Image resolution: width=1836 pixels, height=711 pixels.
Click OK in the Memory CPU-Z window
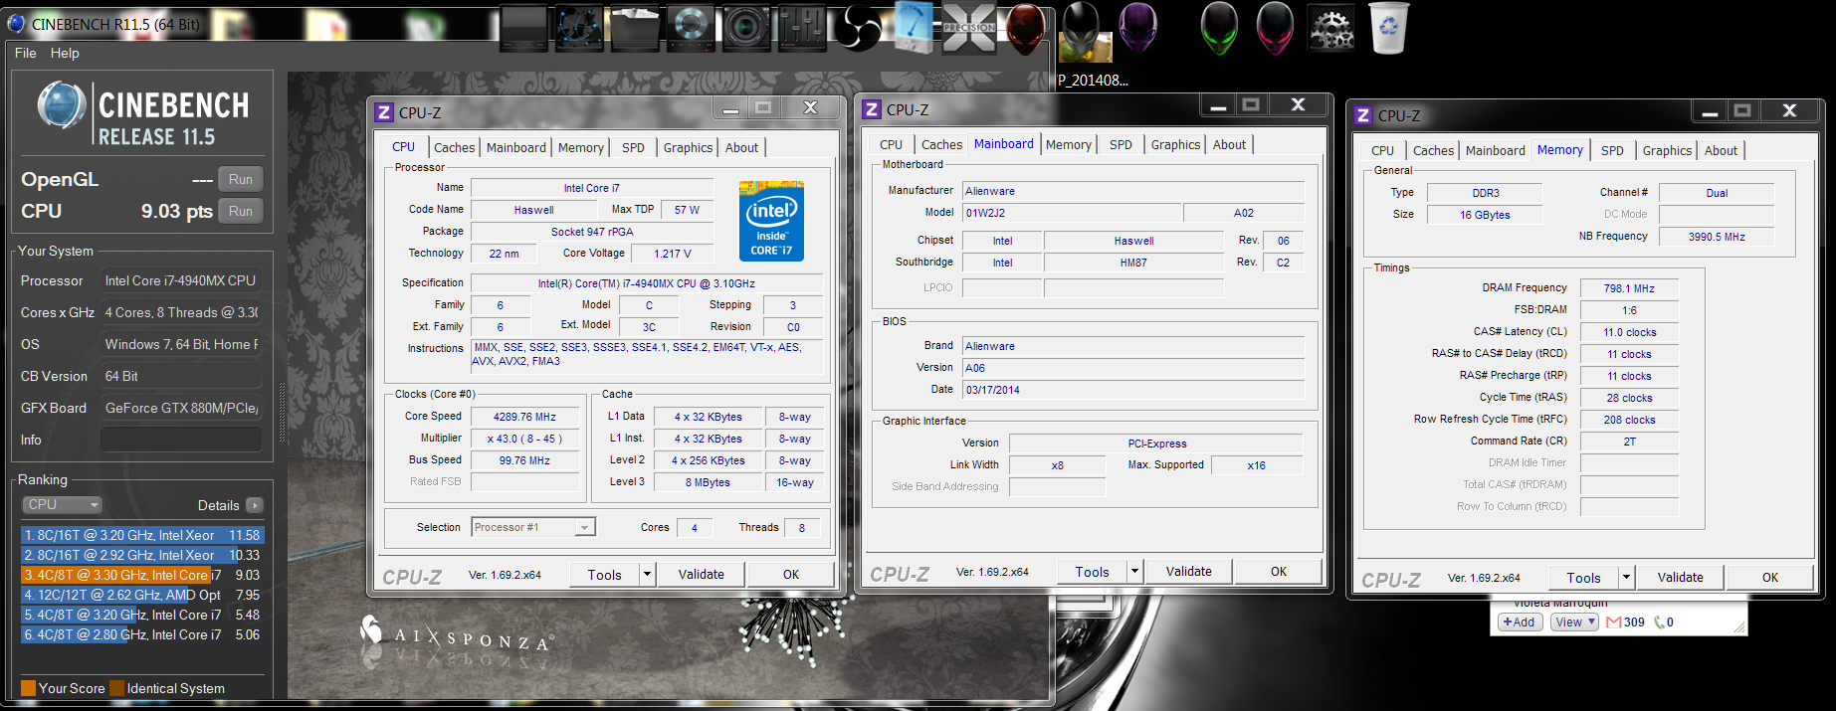click(1770, 577)
